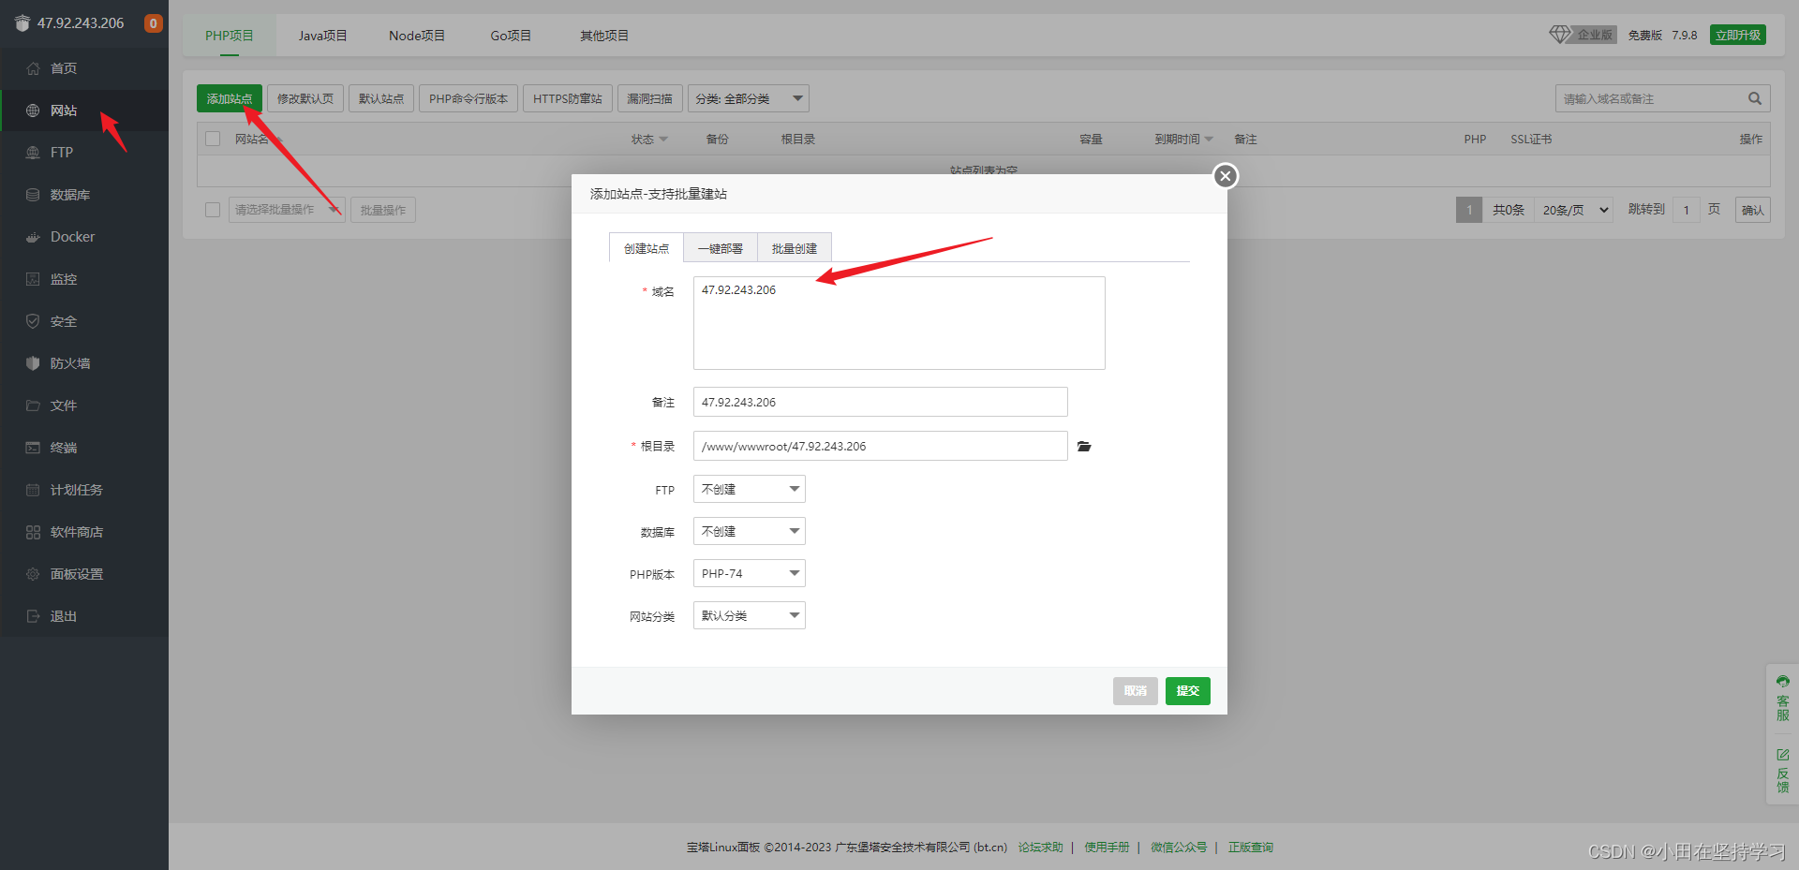
Task: Click the 修改默认页 button
Action: (305, 98)
